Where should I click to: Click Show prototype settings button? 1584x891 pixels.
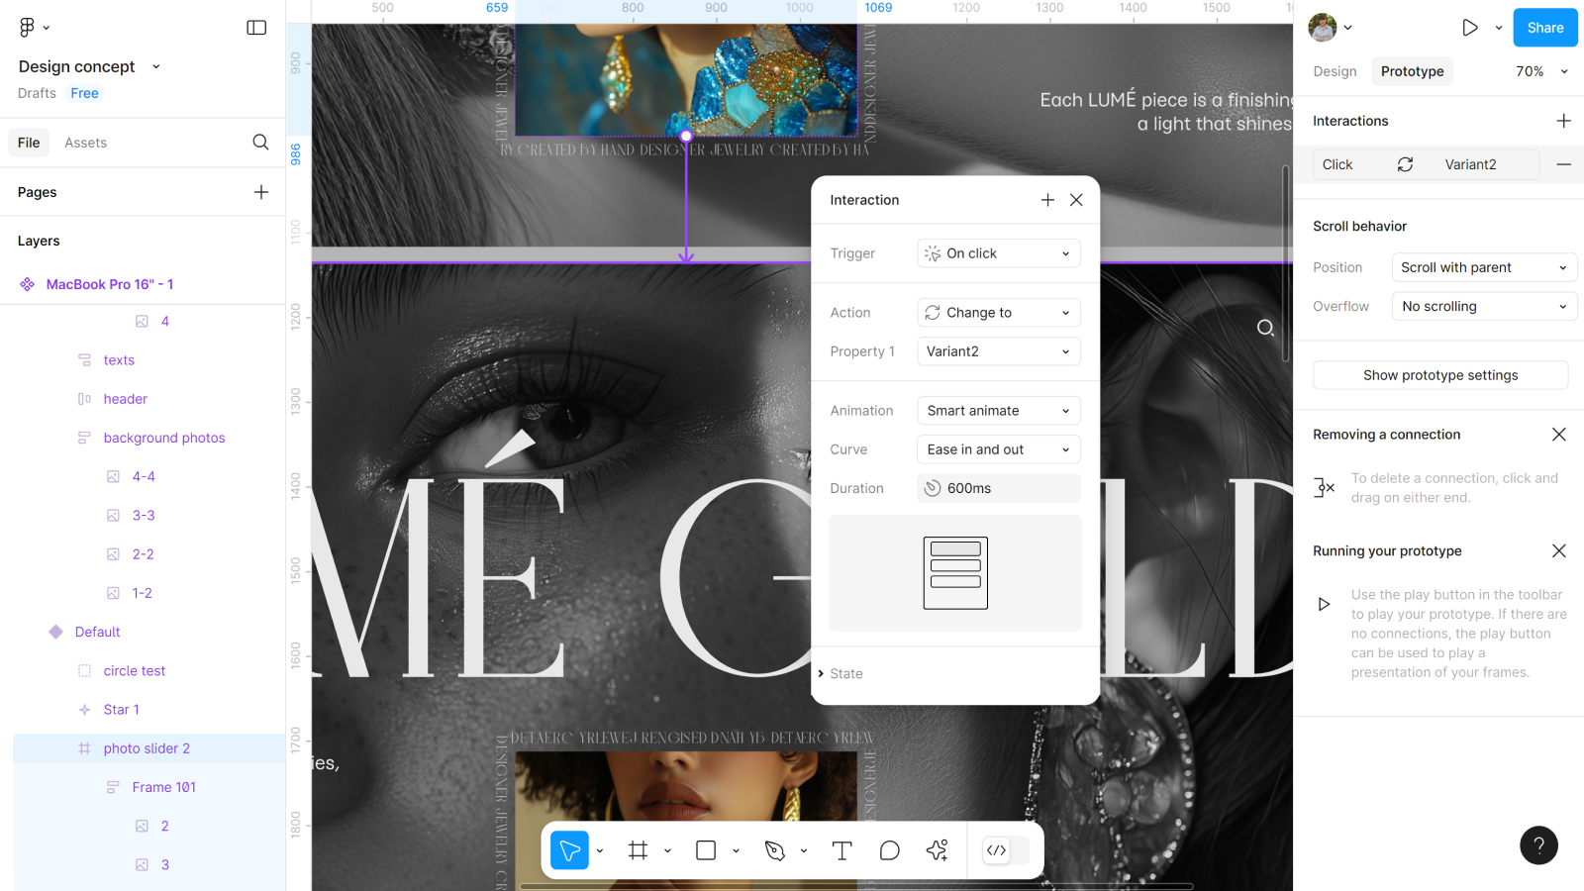[x=1439, y=375]
